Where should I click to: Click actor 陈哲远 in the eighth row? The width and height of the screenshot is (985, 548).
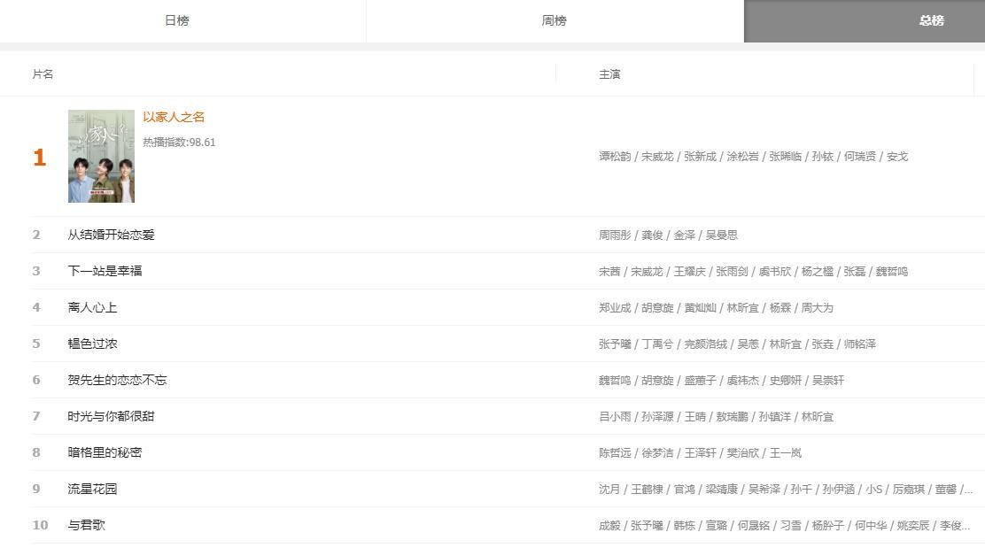[615, 452]
